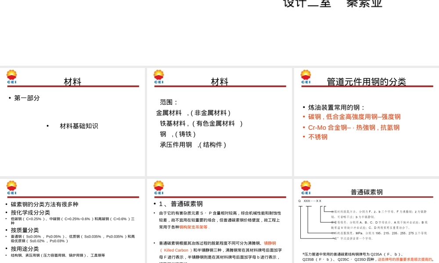Select the 范围： line
Screen dimensions: 439x263
(x=169, y=102)
